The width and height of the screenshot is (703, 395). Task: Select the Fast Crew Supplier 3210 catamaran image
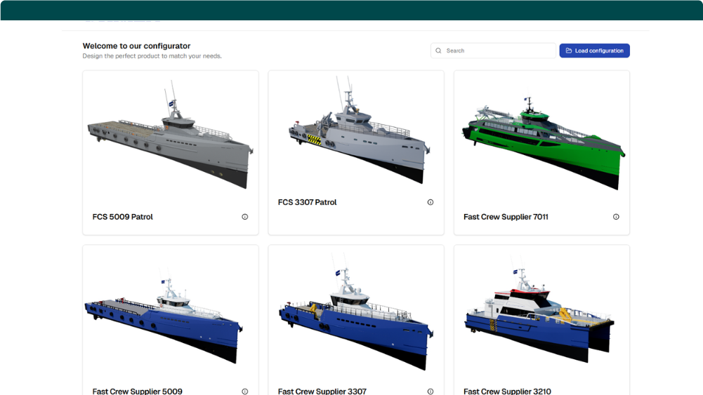pyautogui.click(x=539, y=316)
